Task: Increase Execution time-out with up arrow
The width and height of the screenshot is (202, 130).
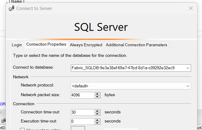Action: (97, 120)
